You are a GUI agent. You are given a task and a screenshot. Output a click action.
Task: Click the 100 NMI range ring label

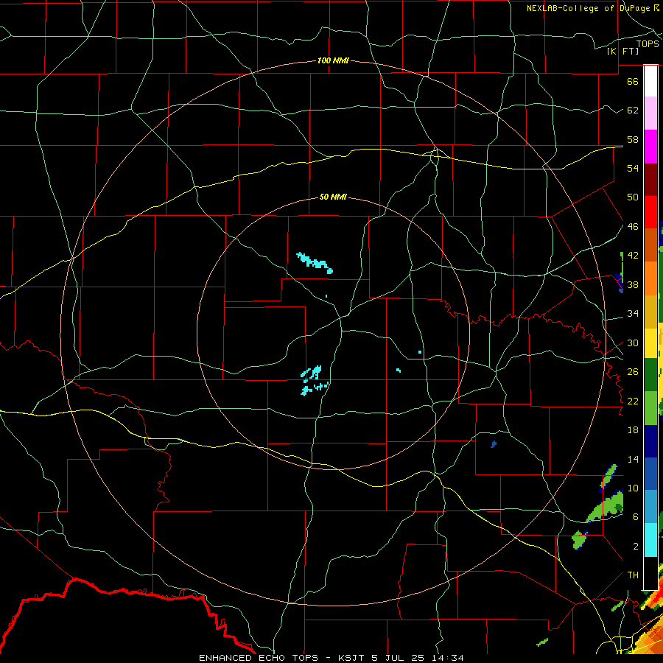(x=333, y=60)
